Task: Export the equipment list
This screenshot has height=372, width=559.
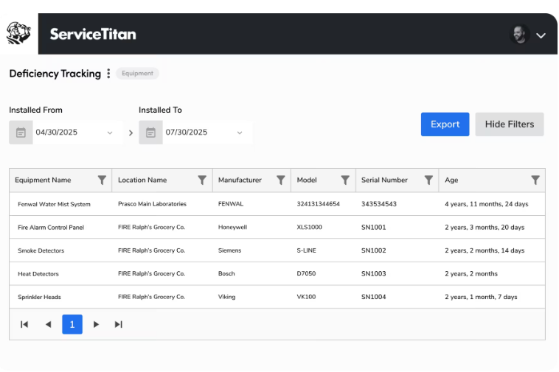Action: pyautogui.click(x=445, y=124)
